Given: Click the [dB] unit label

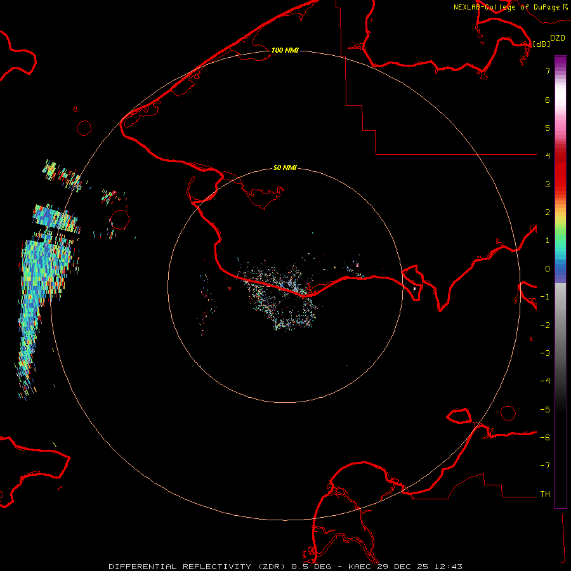Looking at the screenshot, I should coord(541,44).
